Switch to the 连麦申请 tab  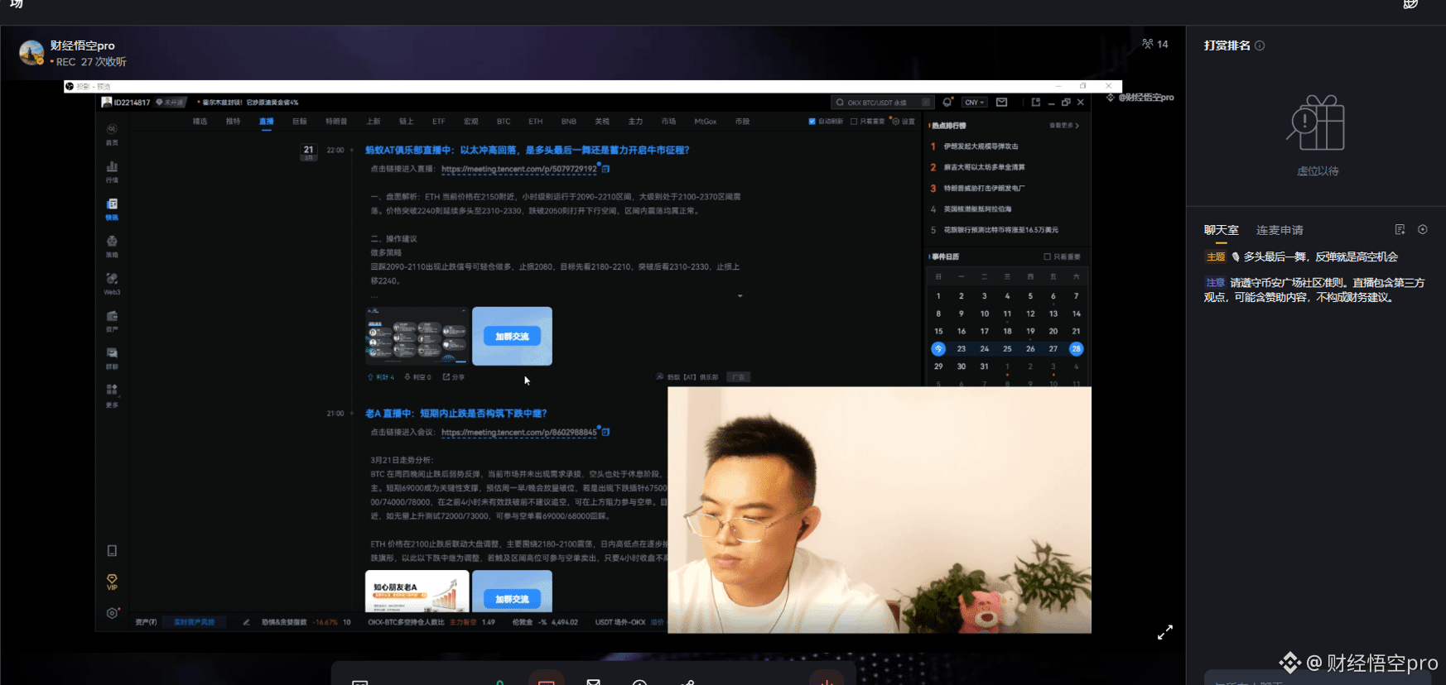(1280, 230)
